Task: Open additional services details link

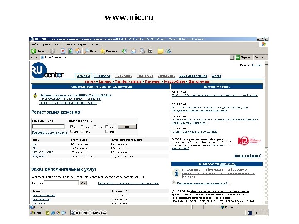Action: 128,183
